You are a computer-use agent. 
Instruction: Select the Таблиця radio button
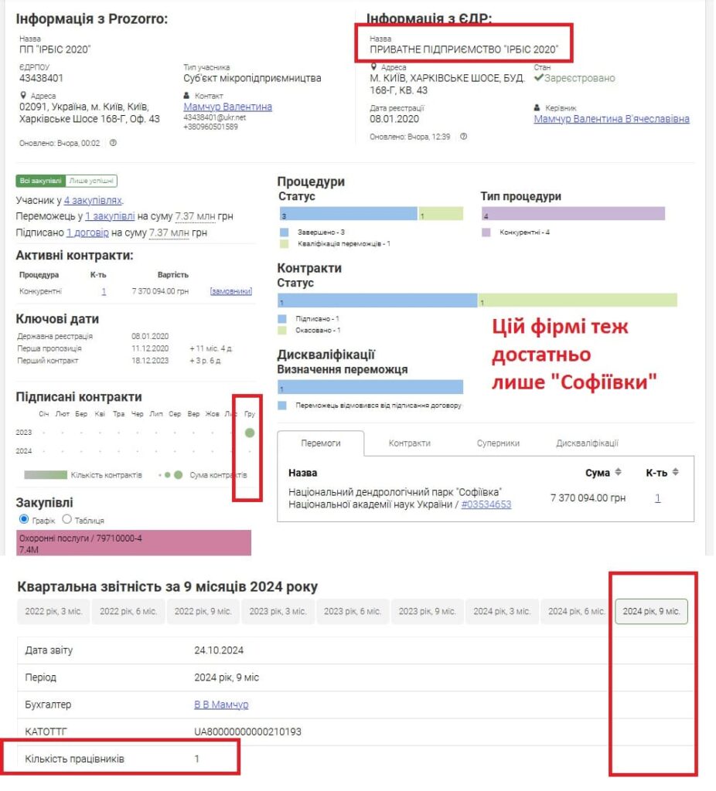click(66, 519)
